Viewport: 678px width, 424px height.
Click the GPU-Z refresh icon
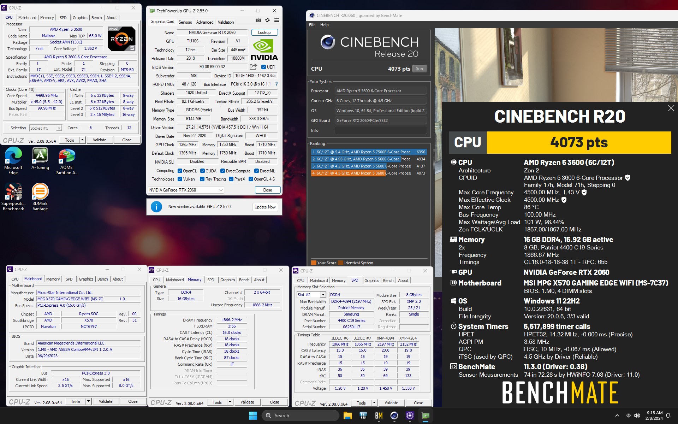[x=267, y=20]
